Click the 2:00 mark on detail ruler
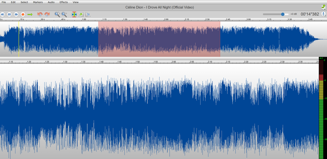 tap(174, 62)
